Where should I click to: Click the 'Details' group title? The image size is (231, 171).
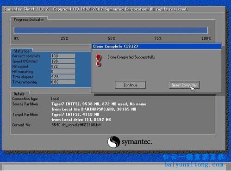point(19,94)
